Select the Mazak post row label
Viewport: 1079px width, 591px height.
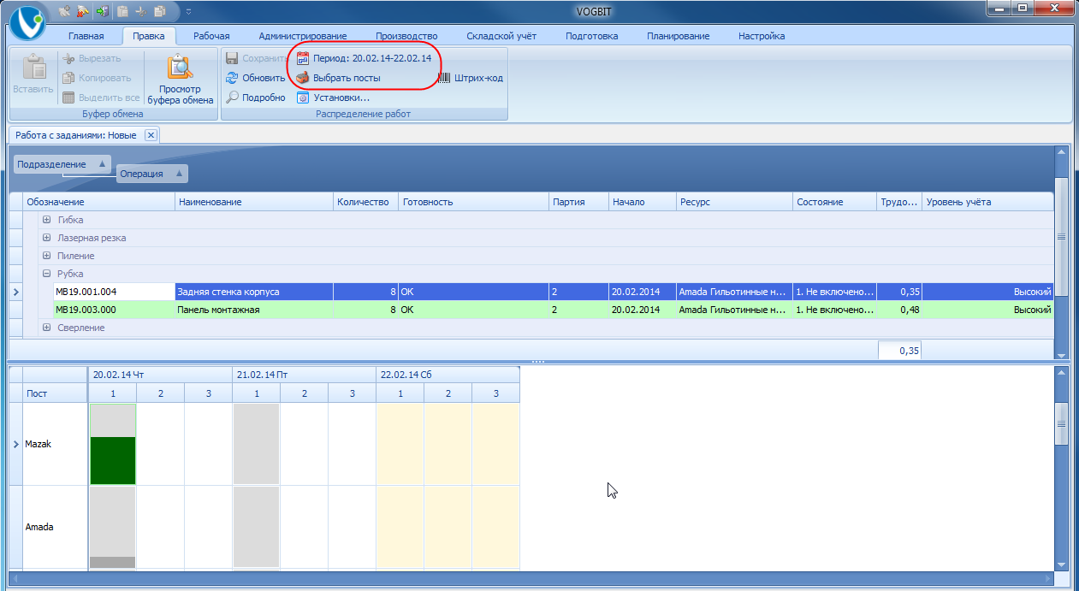(56, 445)
